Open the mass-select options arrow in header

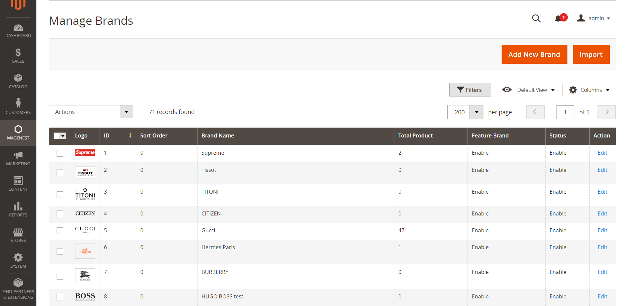click(63, 136)
